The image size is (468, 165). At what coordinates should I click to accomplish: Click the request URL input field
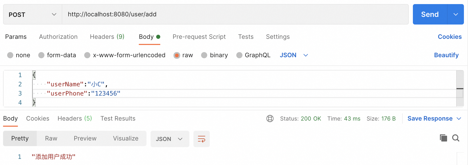coord(235,14)
